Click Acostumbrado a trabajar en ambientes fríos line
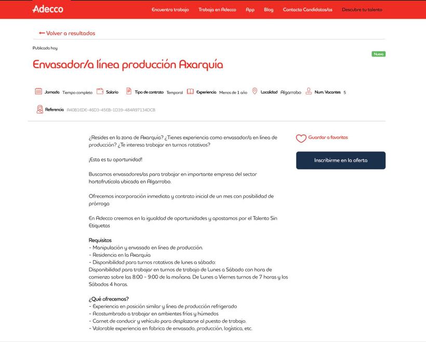Image resolution: width=426 pixels, height=342 pixels. [x=153, y=314]
